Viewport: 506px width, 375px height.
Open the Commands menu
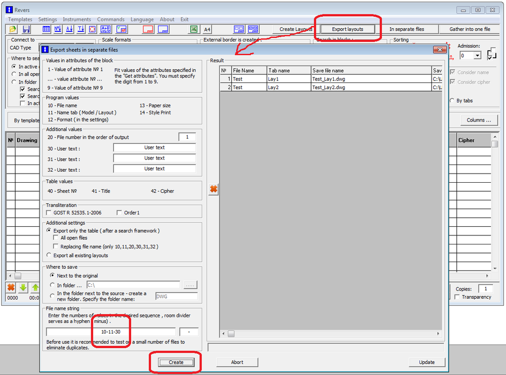pyautogui.click(x=111, y=19)
